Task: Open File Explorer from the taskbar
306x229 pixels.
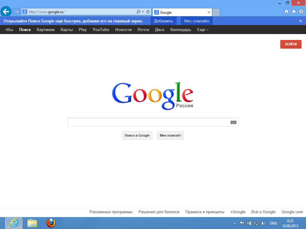Action: pos(32,223)
